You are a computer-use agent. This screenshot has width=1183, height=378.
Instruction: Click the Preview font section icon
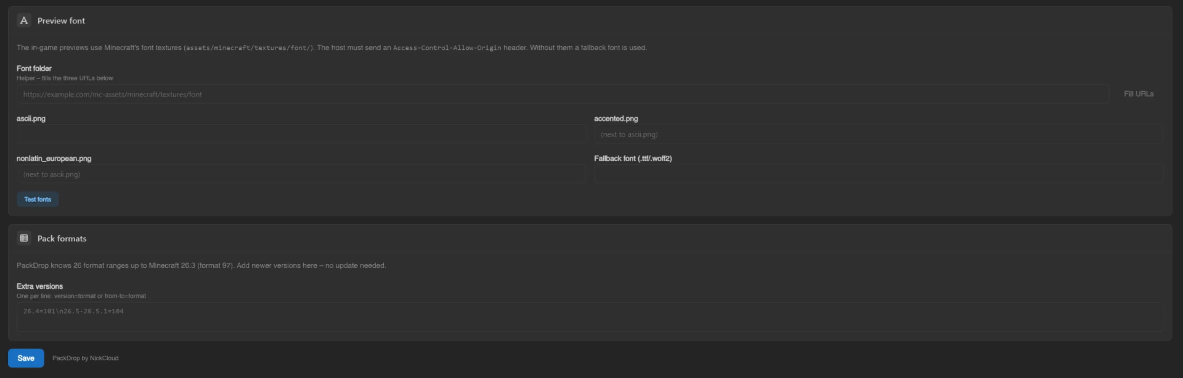pos(24,20)
